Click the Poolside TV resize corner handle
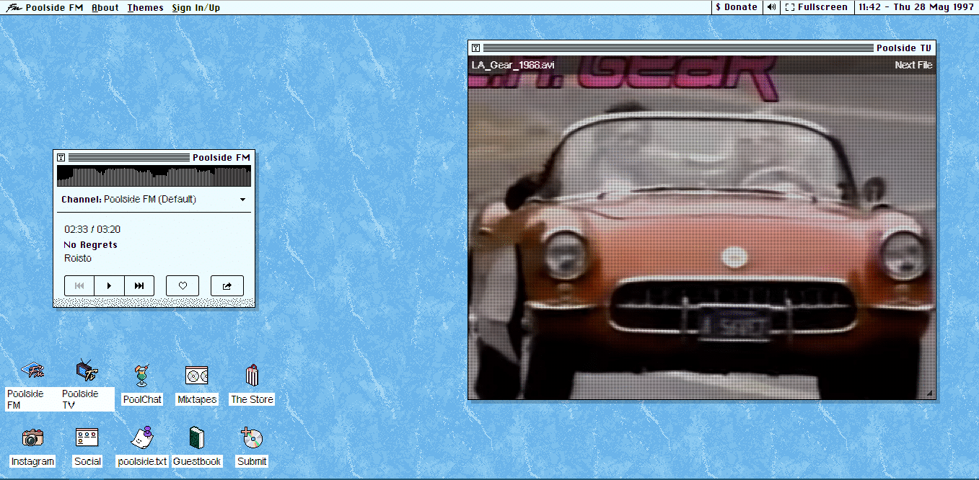The image size is (979, 480). click(x=930, y=394)
